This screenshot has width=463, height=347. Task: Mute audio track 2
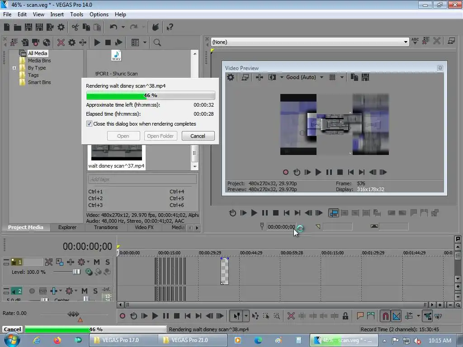coord(85,291)
